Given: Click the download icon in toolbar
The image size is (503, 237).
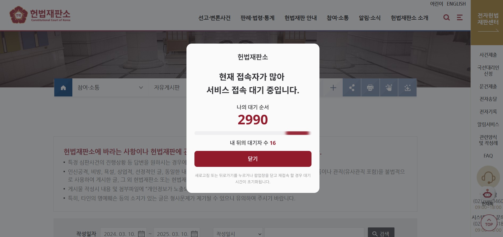Looking at the screenshot, I should [408, 87].
